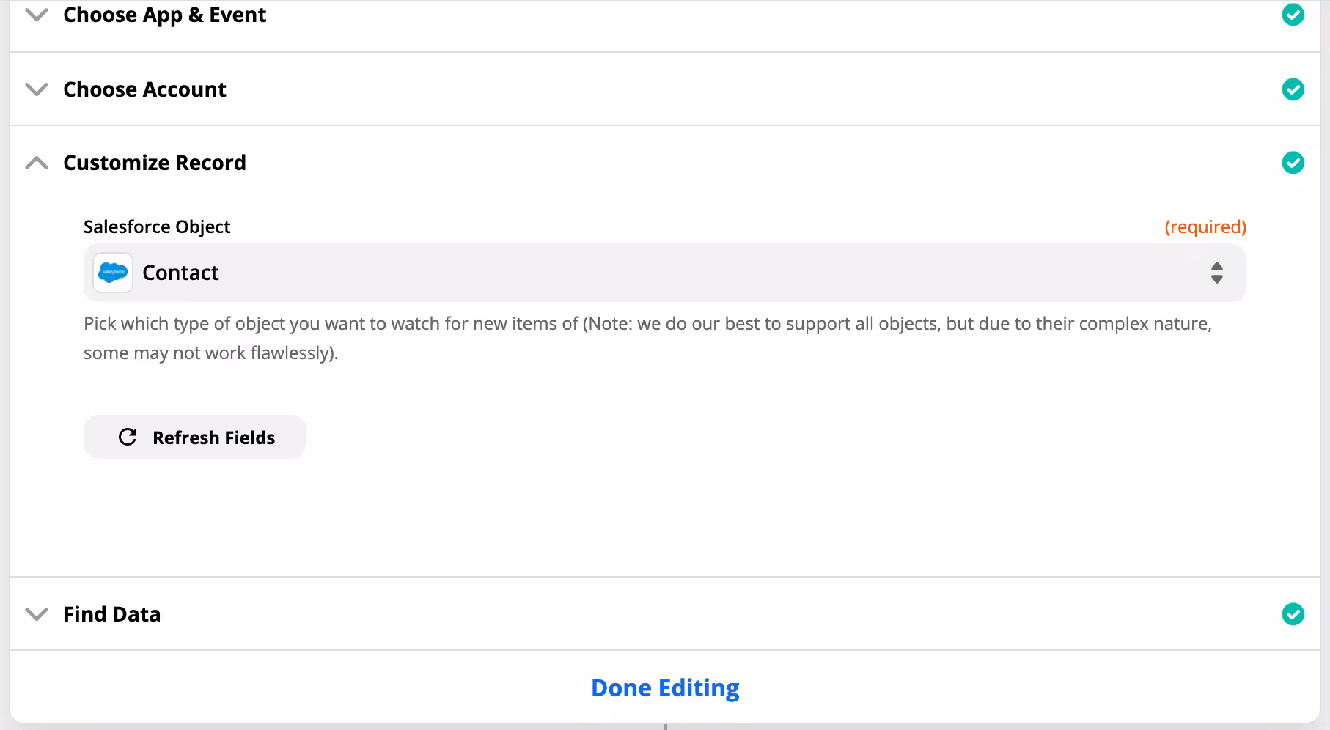Click the Customize Record section title

[x=154, y=163]
